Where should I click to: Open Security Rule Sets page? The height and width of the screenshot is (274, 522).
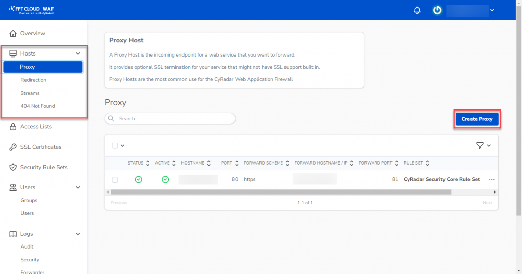point(43,167)
